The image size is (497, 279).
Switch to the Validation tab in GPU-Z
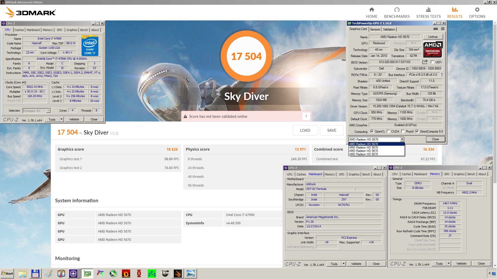pos(389,29)
